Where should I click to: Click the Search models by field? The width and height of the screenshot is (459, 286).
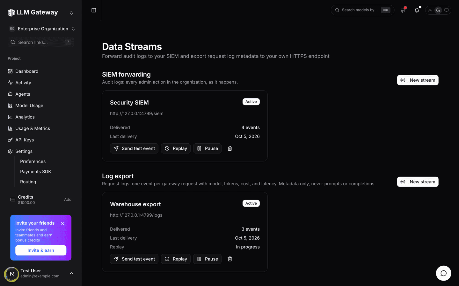click(362, 10)
